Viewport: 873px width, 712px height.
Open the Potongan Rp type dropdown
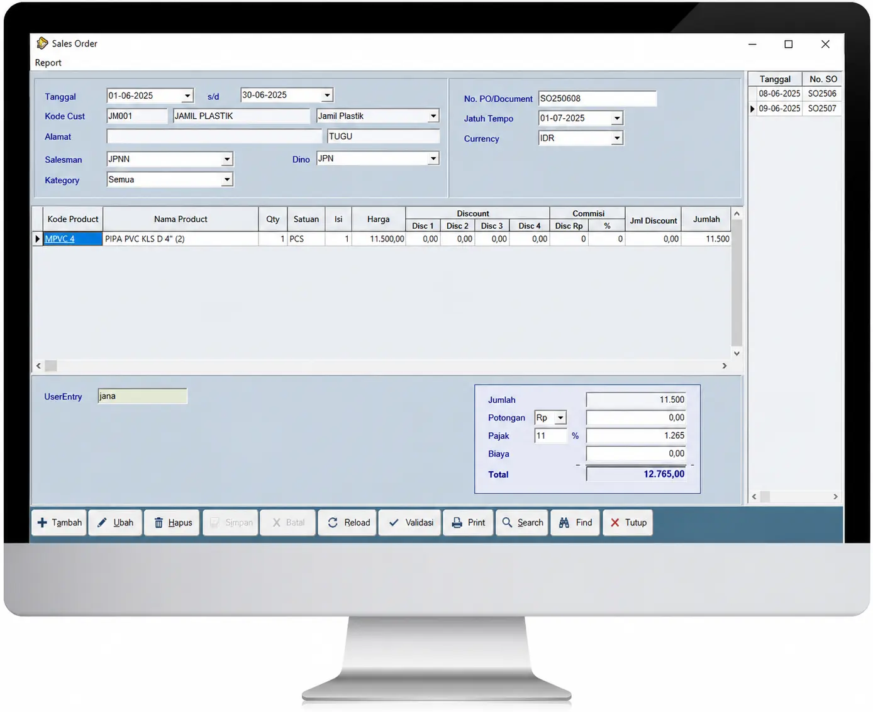(x=560, y=417)
